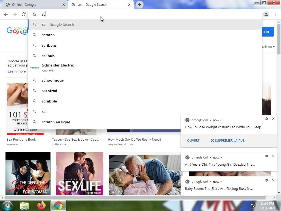Open settings for Young Girl notification
This screenshot has width=281, height=211.
(x=267, y=156)
